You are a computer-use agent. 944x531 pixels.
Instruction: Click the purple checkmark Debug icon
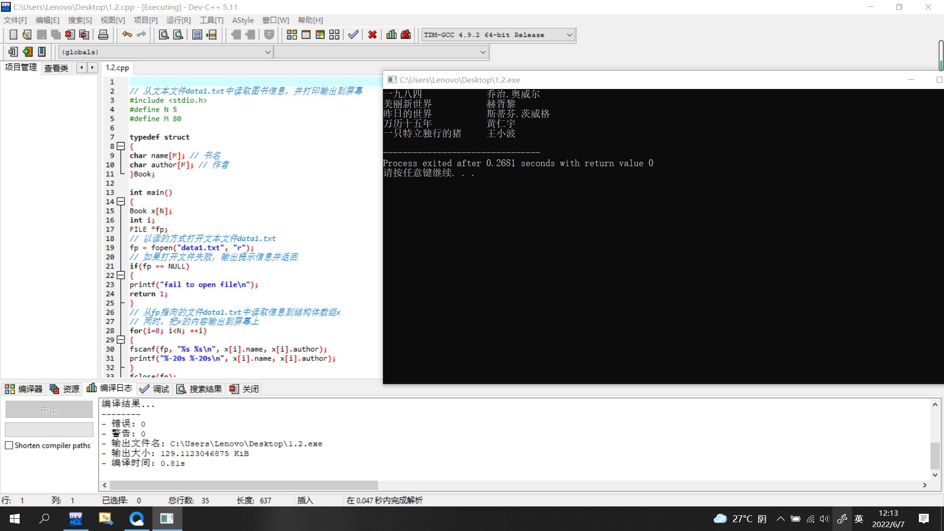(353, 34)
